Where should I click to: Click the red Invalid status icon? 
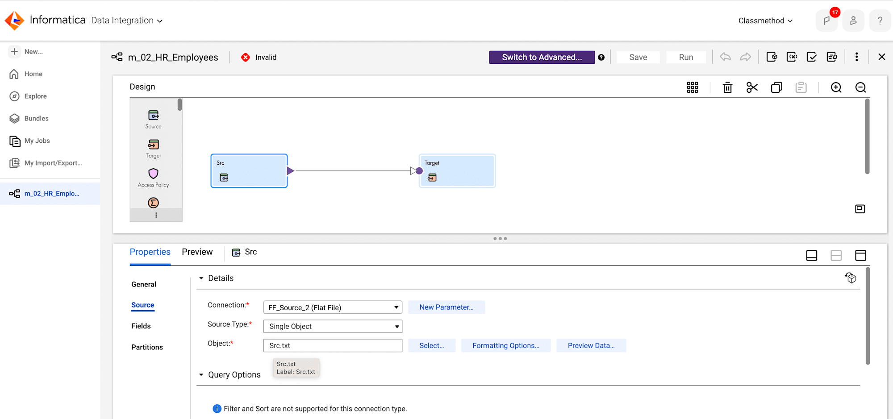(x=246, y=57)
